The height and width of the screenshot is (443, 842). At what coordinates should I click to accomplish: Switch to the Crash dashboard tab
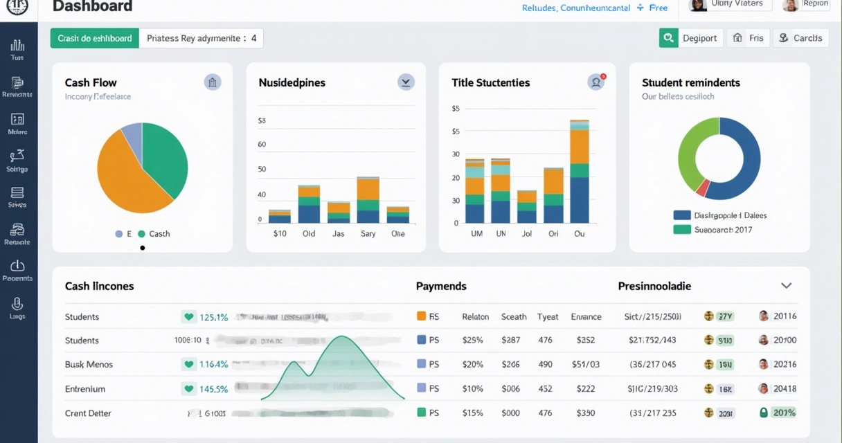tap(94, 38)
